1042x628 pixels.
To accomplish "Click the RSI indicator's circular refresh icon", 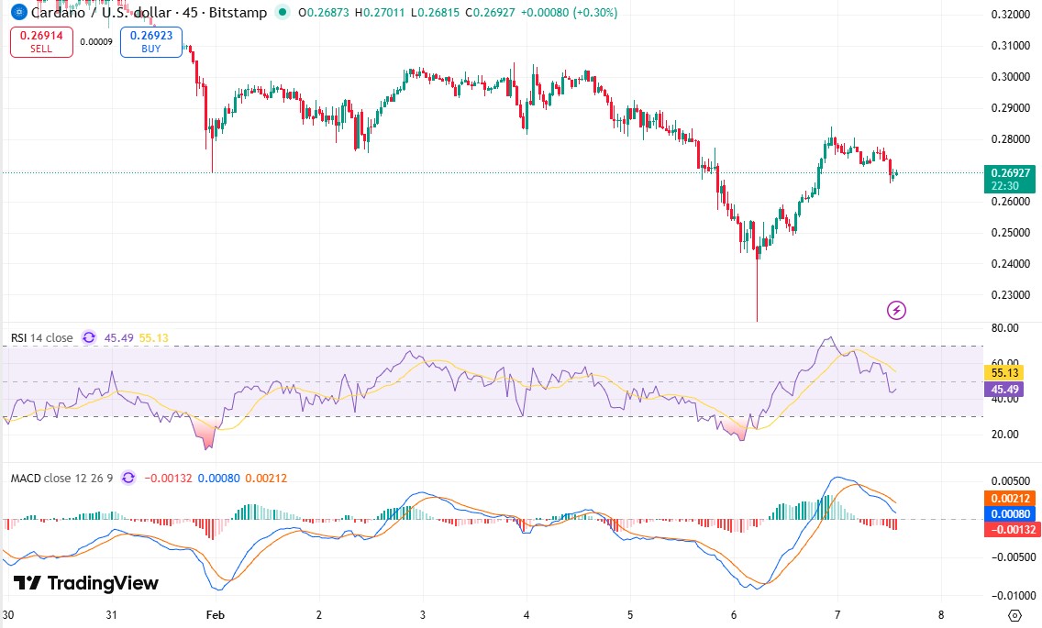I will [x=88, y=337].
